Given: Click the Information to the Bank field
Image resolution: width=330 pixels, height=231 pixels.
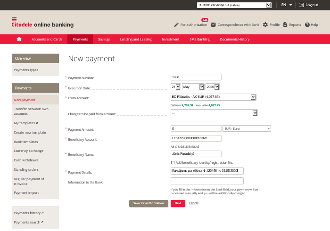Looking at the screenshot, I should pyautogui.click(x=207, y=181).
